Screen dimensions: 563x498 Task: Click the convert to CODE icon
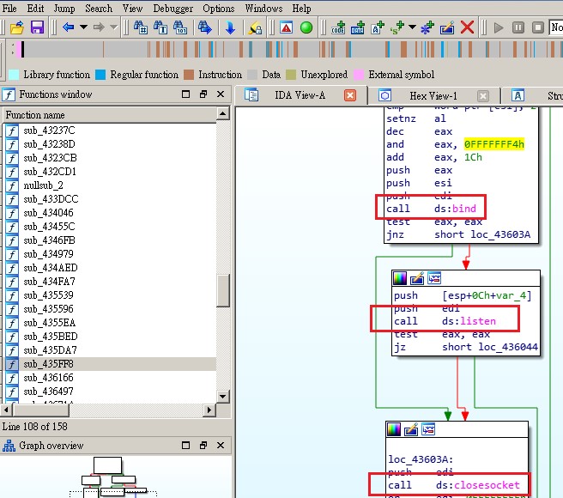(338, 27)
